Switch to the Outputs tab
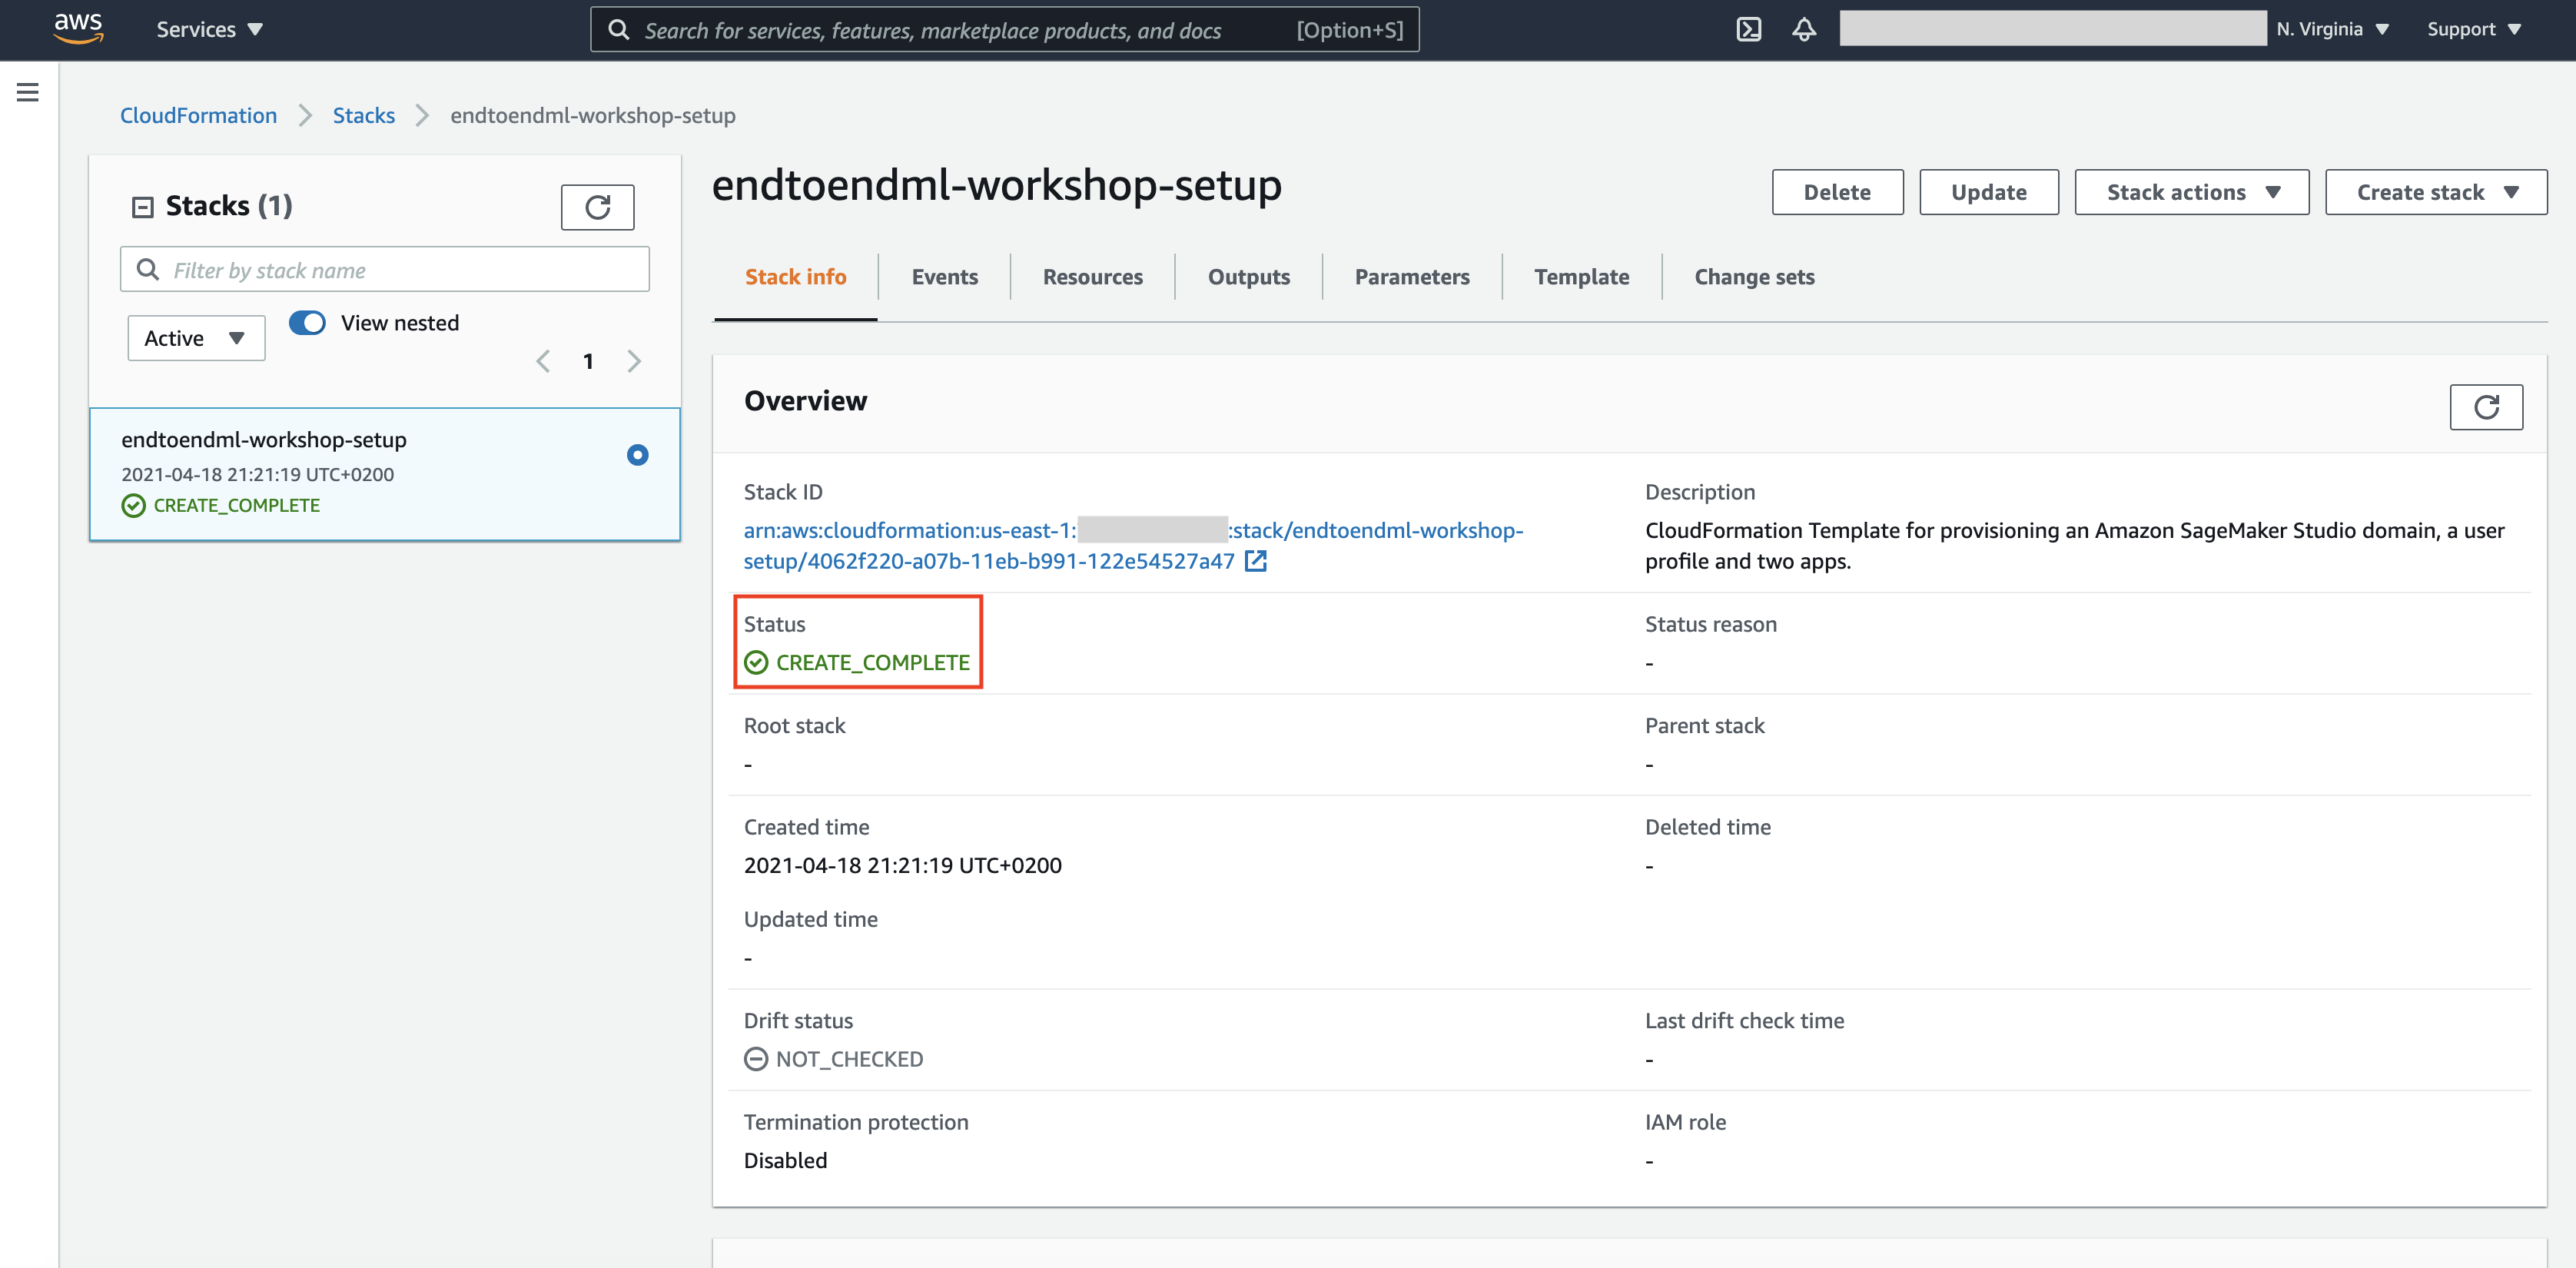This screenshot has height=1268, width=2576. [1248, 277]
